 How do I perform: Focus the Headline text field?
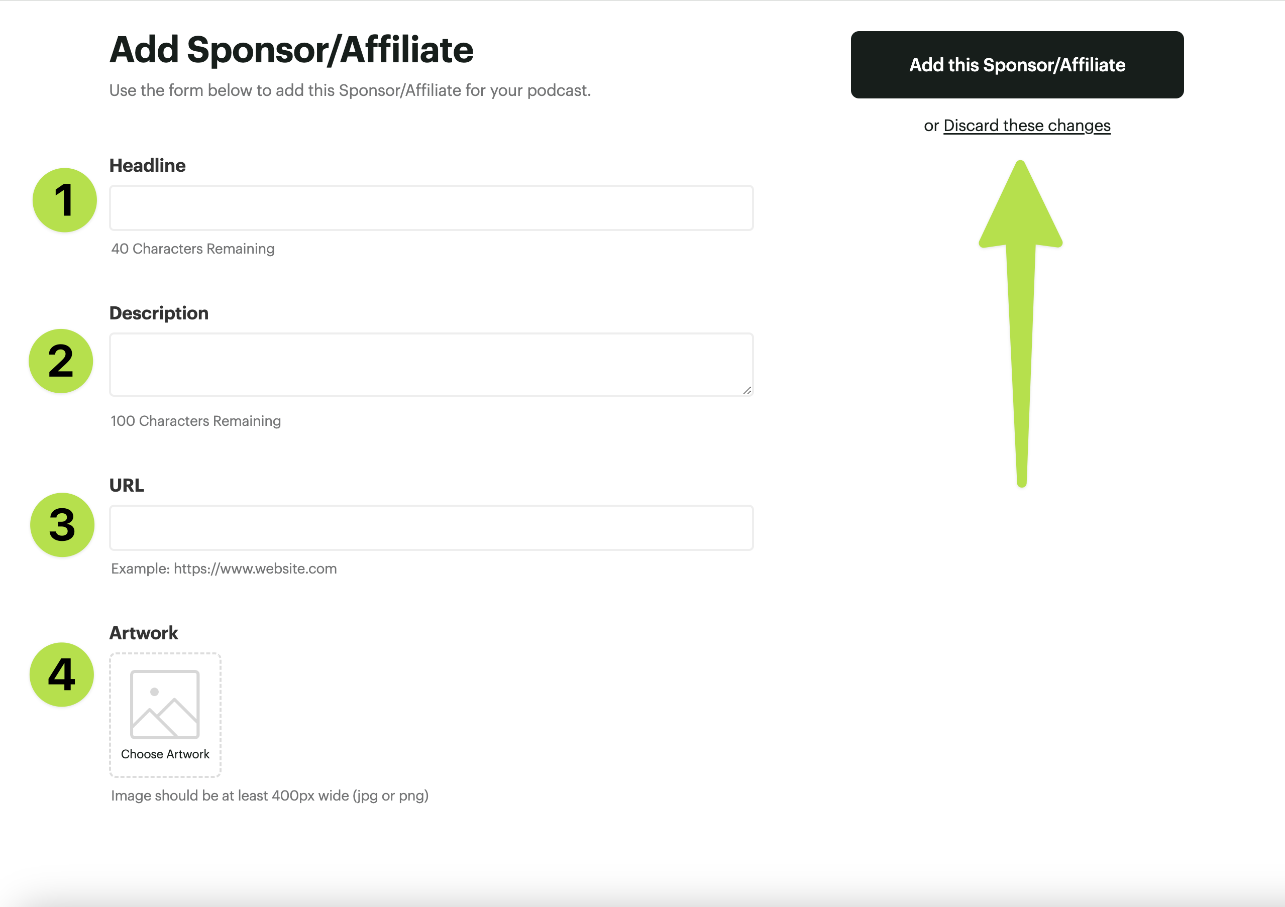tap(431, 208)
